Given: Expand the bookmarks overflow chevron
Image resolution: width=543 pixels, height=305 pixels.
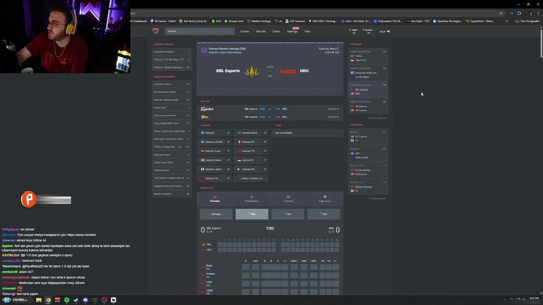Looking at the screenshot, I should (507, 21).
